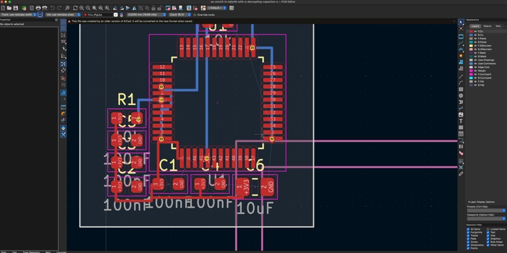The height and width of the screenshot is (253, 507).
Task: Click the Margin layer color swatch
Action: click(471, 71)
